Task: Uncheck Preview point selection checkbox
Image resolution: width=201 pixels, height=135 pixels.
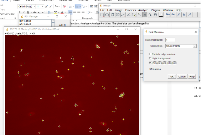Action: 150,63
